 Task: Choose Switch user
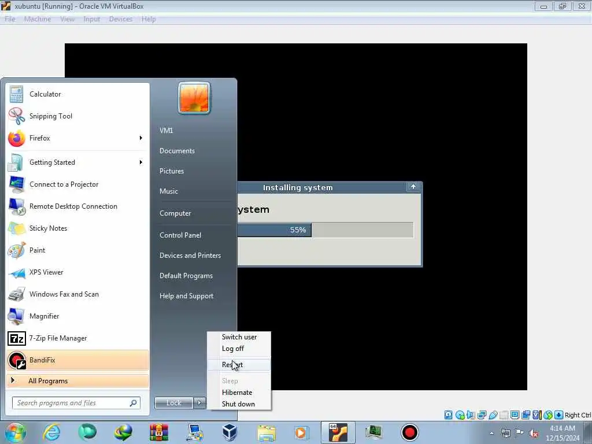pyautogui.click(x=239, y=337)
